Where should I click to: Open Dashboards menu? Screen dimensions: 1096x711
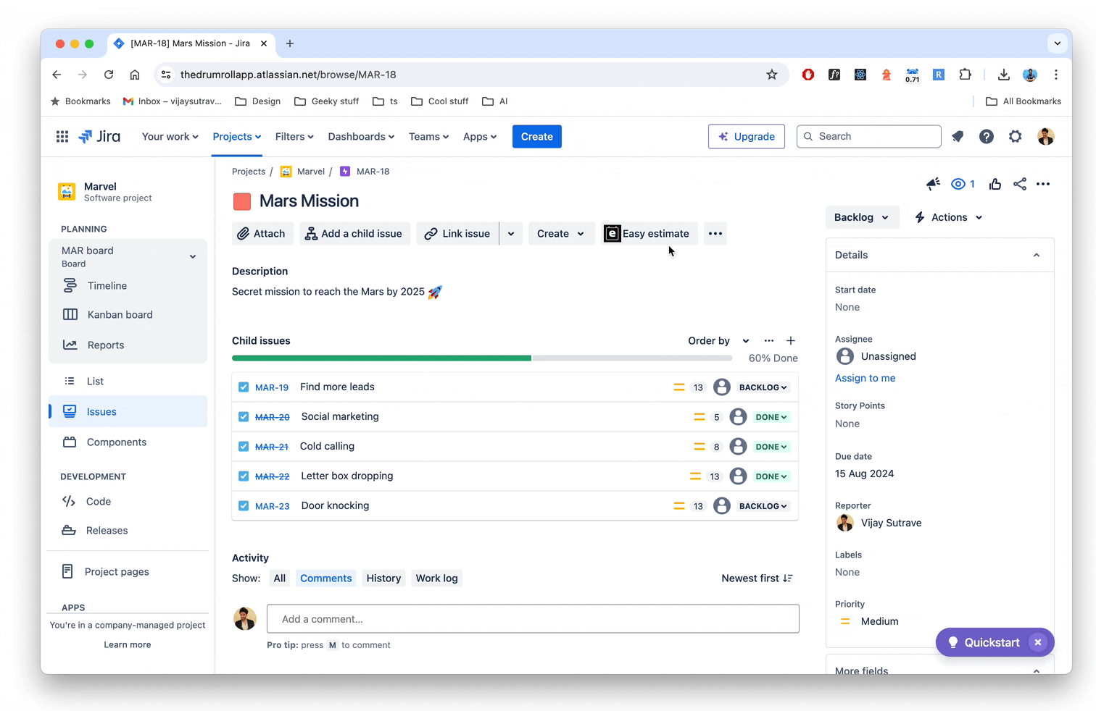point(361,136)
